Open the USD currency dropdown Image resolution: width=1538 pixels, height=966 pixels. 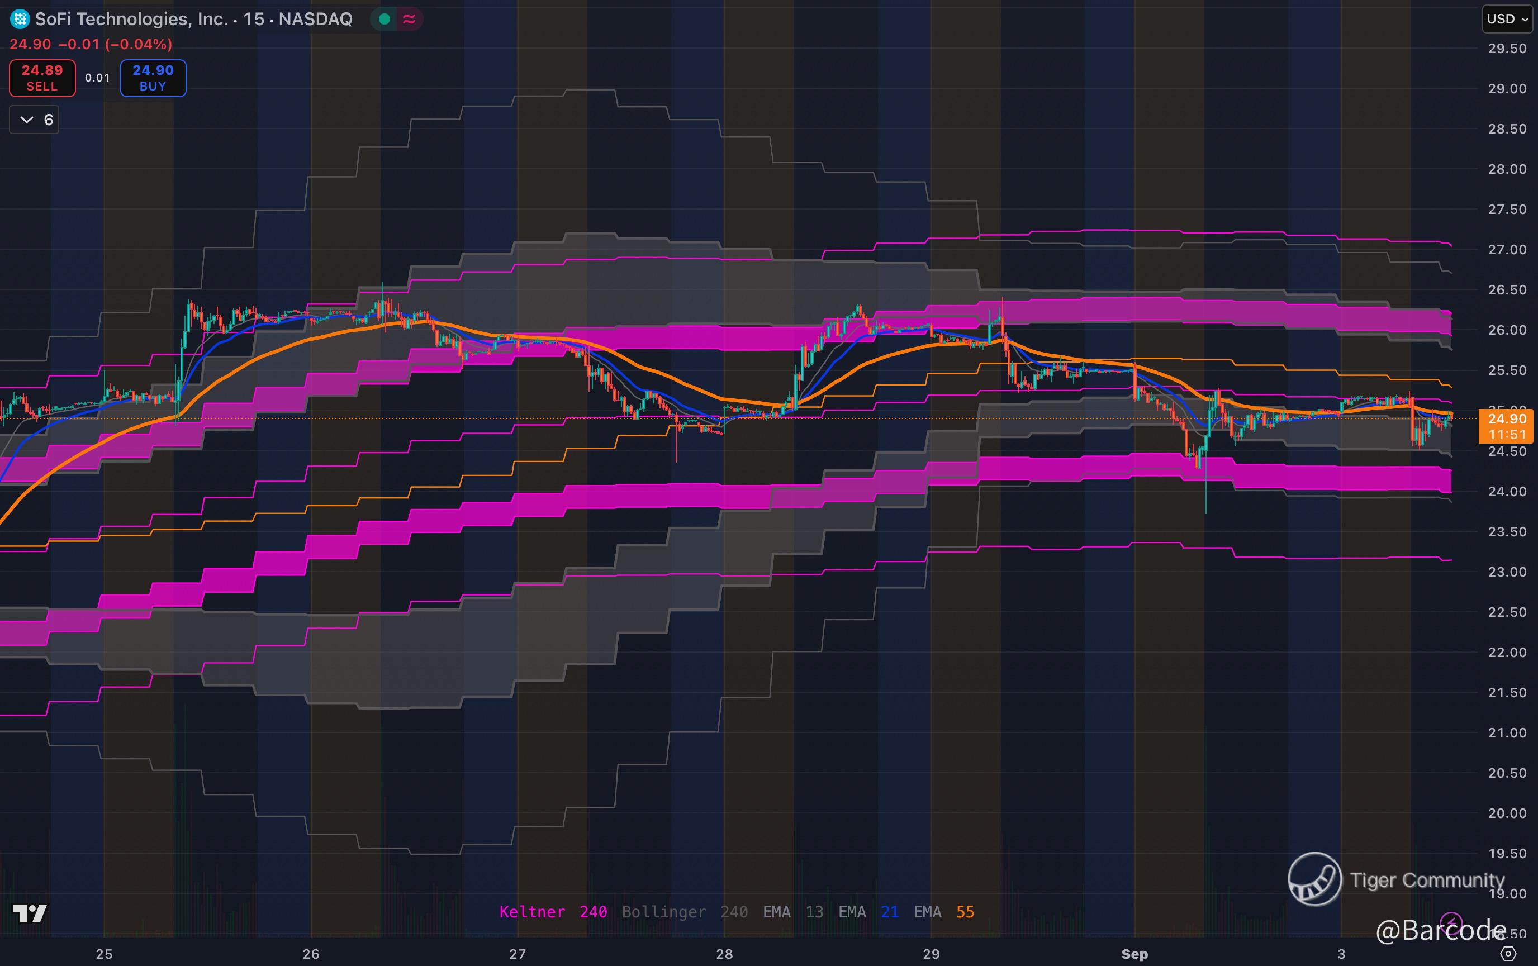(1507, 19)
